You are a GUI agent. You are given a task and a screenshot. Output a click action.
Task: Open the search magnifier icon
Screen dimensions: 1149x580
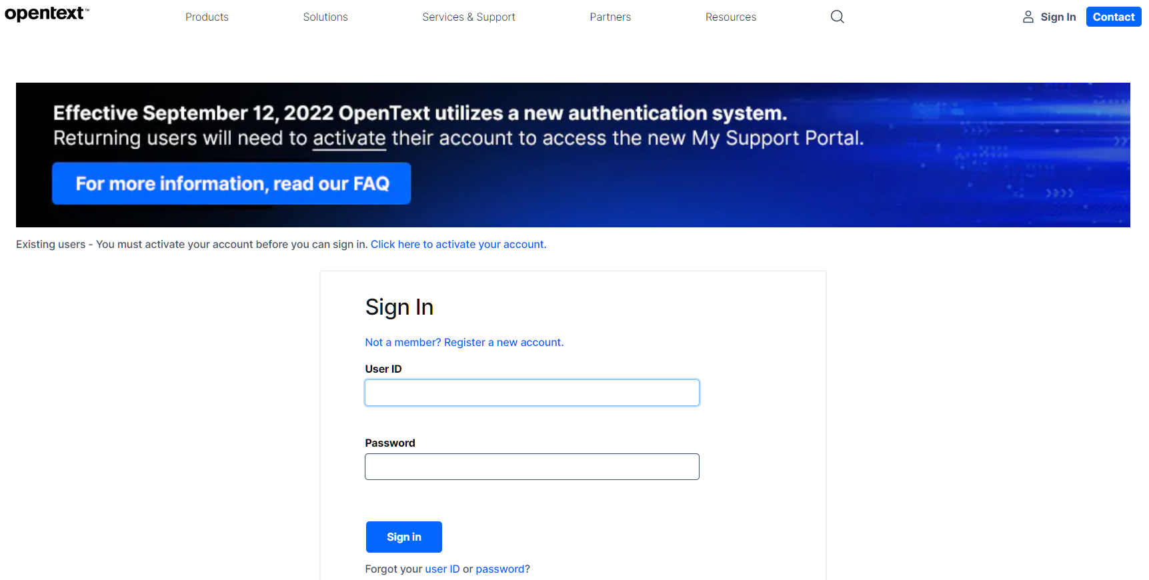coord(837,17)
